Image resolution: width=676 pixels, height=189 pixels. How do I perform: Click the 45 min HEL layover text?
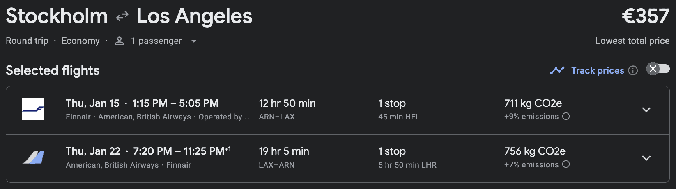(x=399, y=117)
